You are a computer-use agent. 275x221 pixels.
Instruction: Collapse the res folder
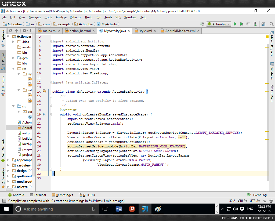pos(13,69)
